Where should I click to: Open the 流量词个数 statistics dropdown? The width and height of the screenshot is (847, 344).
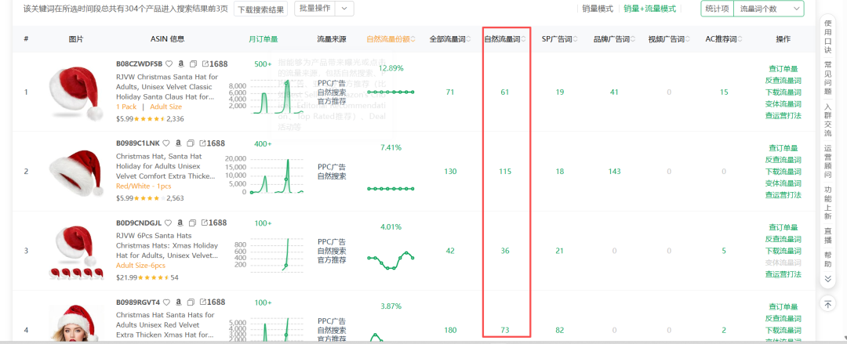pos(769,9)
